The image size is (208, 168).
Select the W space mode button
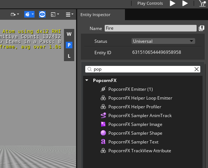(x=69, y=34)
